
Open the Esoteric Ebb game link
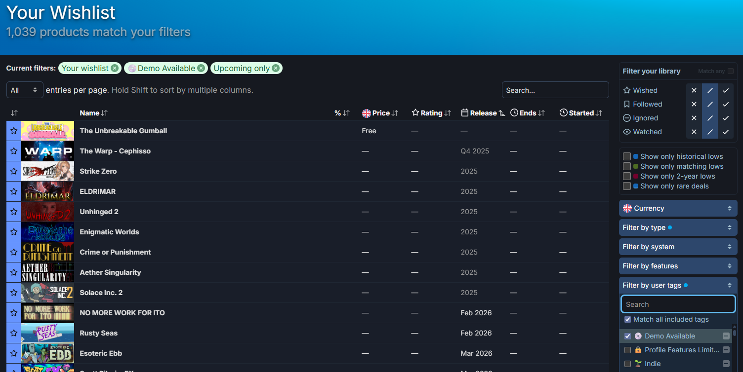coord(101,353)
